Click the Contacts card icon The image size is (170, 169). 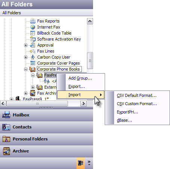point(6,127)
